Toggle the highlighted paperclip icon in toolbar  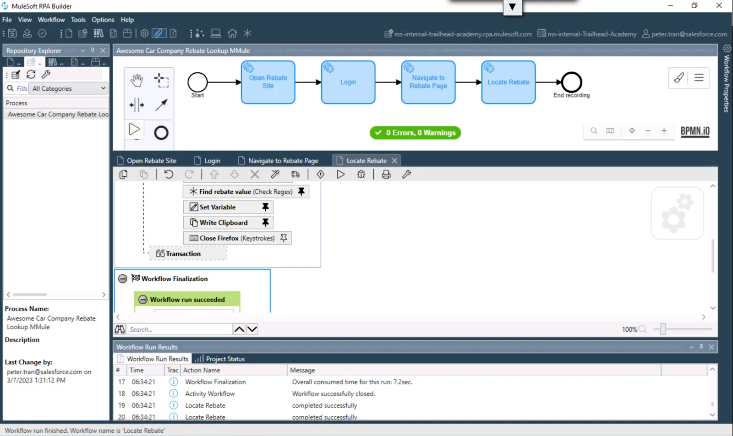pyautogui.click(x=159, y=33)
